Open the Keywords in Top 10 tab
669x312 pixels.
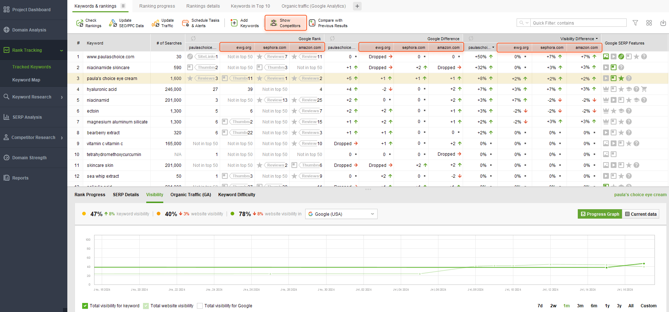click(251, 6)
